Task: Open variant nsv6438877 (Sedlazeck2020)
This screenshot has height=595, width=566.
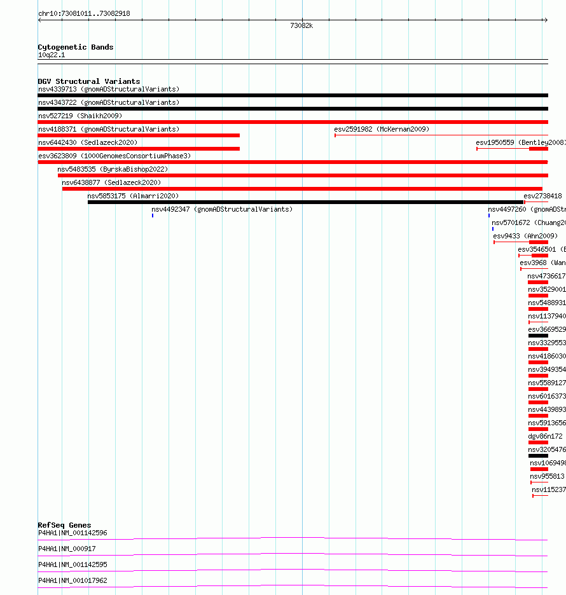Action: coord(111,182)
